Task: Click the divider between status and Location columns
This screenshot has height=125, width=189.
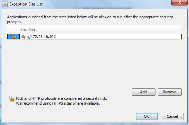Action: point(19,30)
